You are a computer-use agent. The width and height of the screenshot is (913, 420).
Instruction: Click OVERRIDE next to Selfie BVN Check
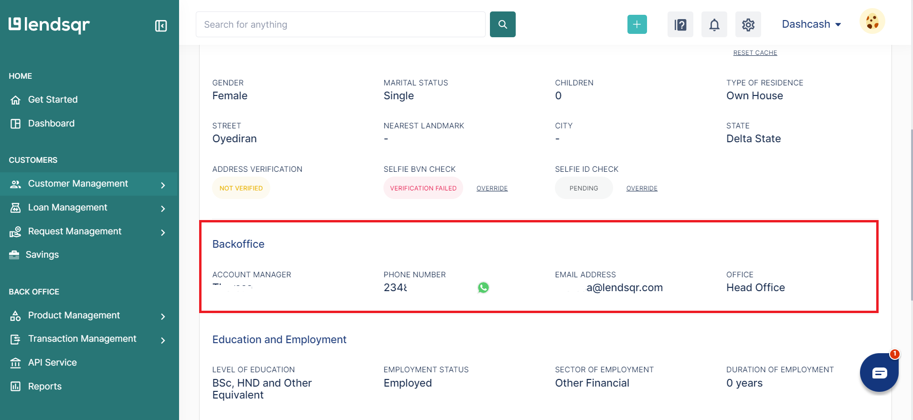tap(492, 188)
